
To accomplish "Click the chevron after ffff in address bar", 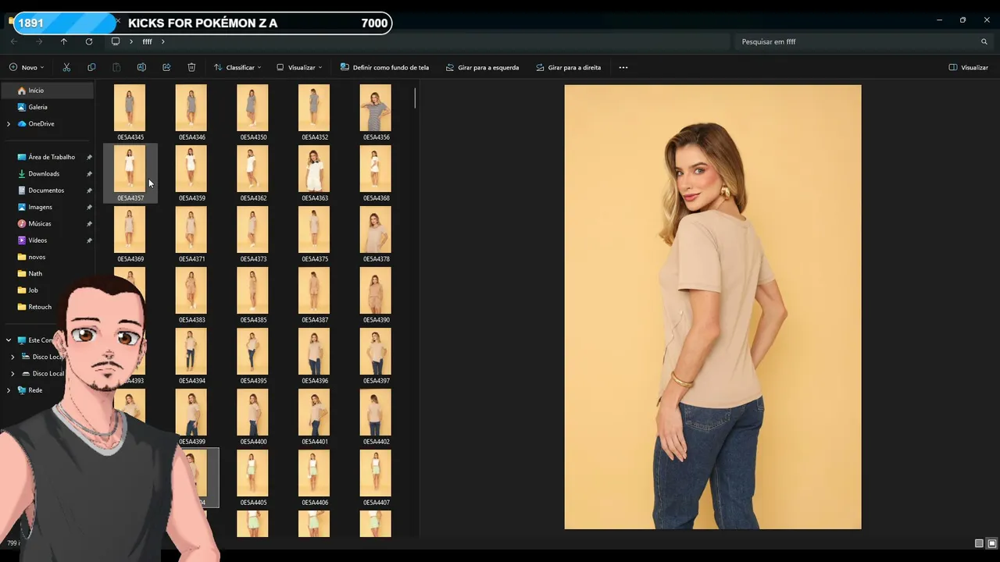I will (x=163, y=41).
